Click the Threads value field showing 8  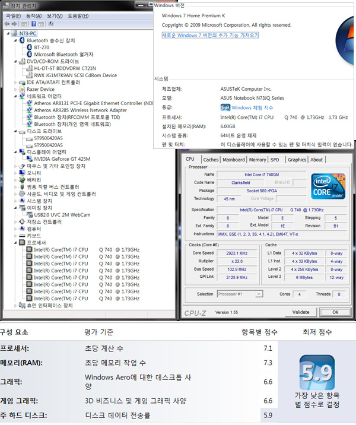pos(339,294)
